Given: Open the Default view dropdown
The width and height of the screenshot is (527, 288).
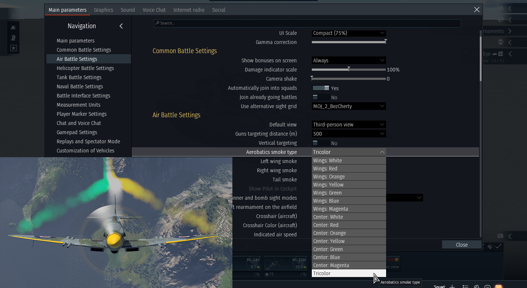Looking at the screenshot, I should point(349,125).
